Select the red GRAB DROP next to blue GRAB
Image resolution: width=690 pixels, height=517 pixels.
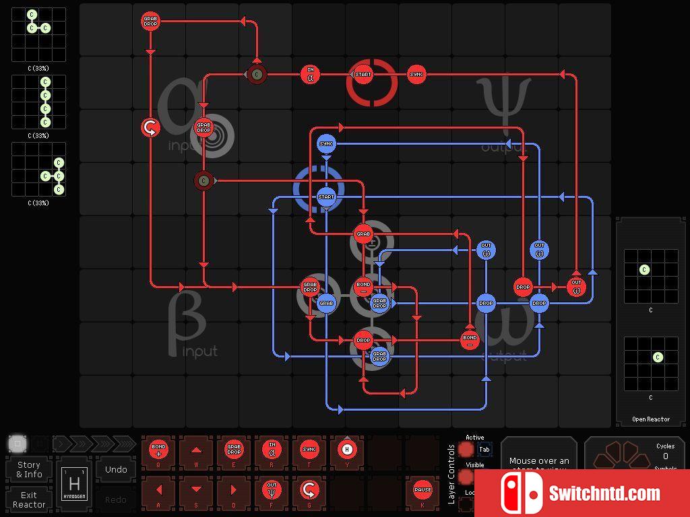(x=310, y=287)
